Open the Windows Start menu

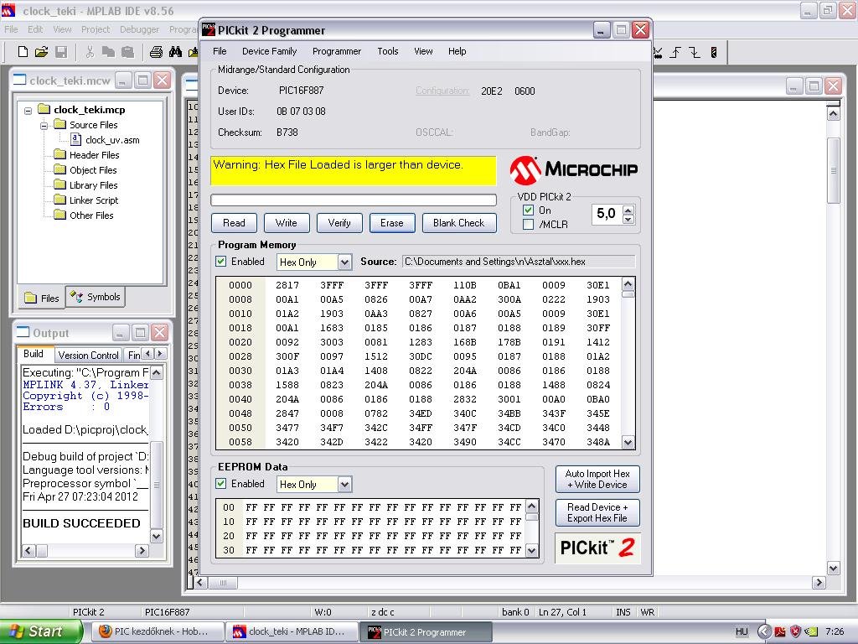tap(41, 631)
